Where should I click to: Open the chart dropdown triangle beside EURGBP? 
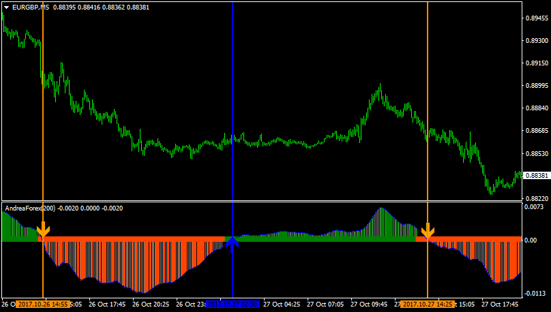pyautogui.click(x=6, y=7)
